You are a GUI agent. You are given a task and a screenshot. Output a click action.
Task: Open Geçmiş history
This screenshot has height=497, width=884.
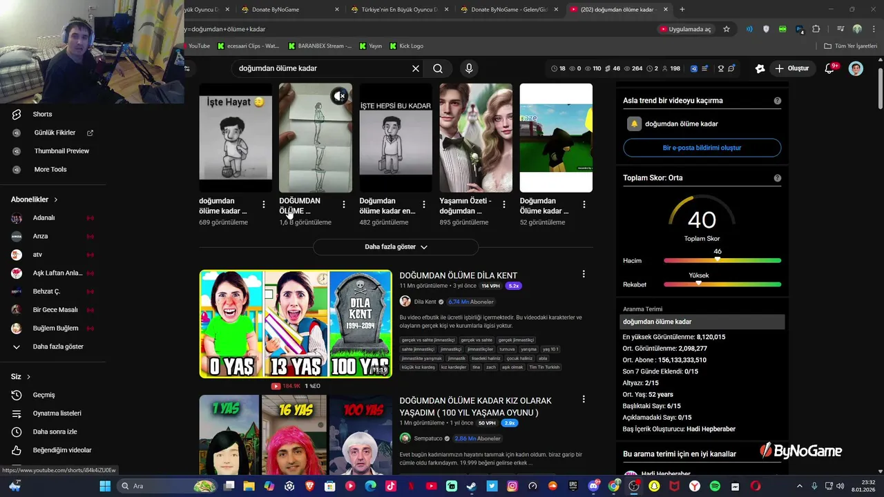pos(44,395)
